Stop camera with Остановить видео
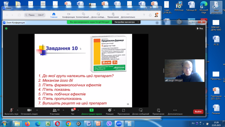The image size is (225, 127). point(29,112)
